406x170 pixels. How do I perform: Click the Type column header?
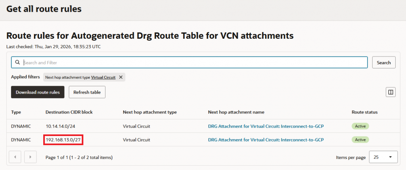pos(16,112)
